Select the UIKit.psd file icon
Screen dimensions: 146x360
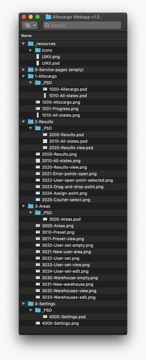(x=38, y=63)
